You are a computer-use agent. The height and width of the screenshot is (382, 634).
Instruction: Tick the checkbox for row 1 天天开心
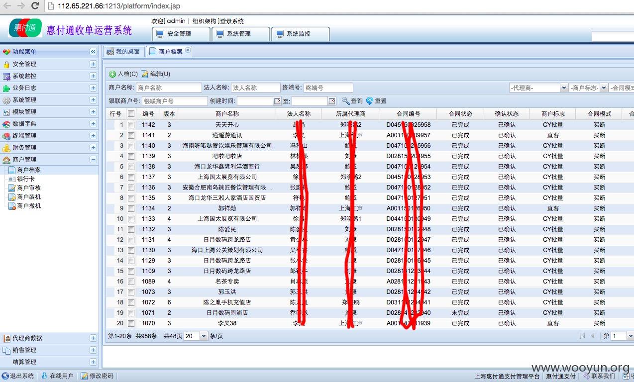131,125
